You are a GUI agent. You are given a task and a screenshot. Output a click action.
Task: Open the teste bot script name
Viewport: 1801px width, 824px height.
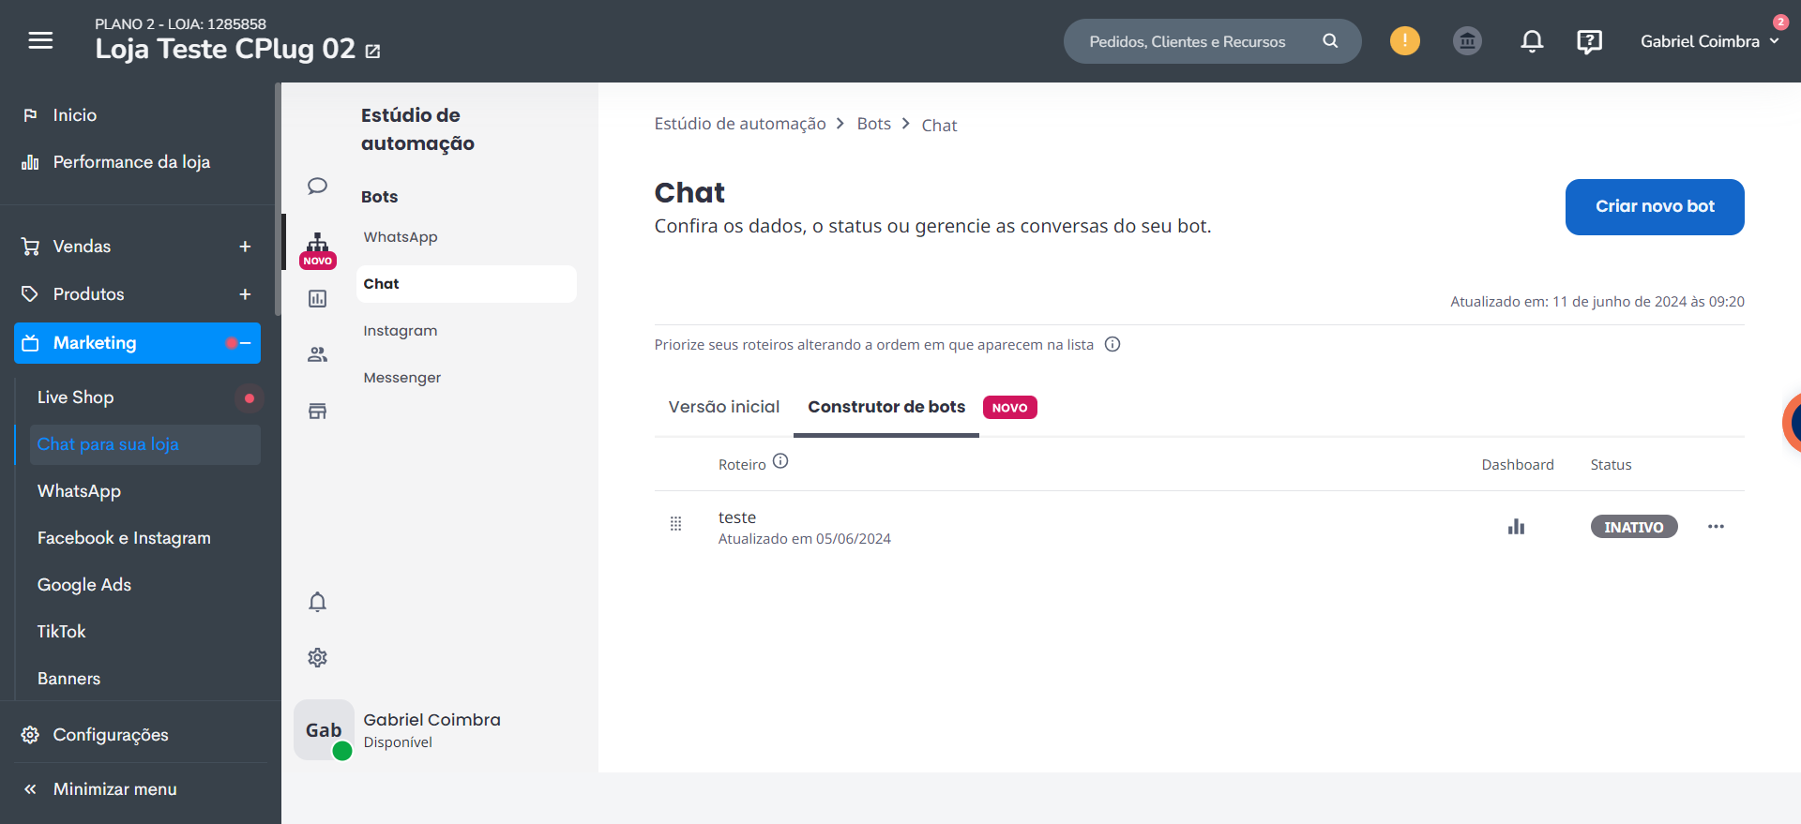[737, 517]
